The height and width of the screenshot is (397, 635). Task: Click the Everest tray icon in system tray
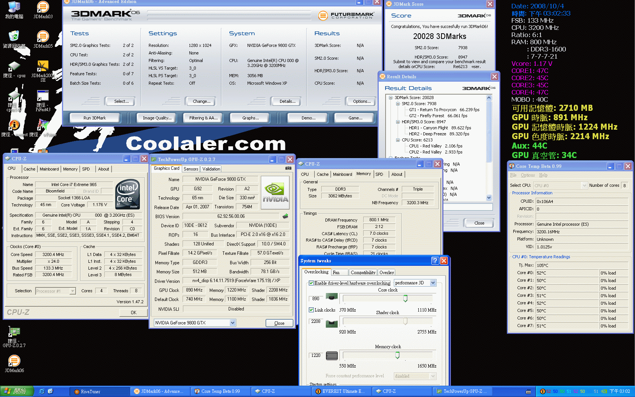(x=543, y=391)
